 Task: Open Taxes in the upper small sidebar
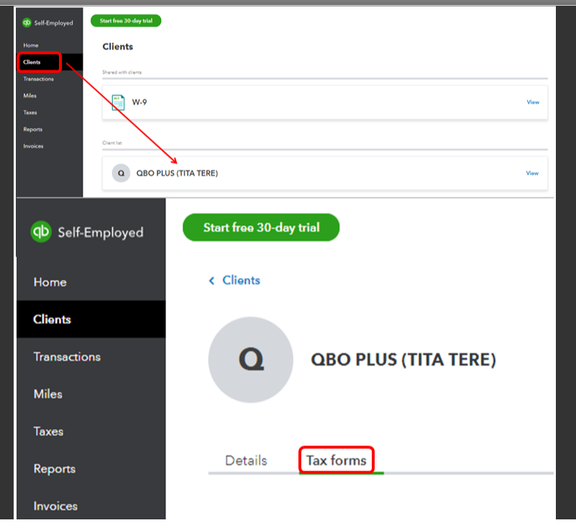coord(30,113)
